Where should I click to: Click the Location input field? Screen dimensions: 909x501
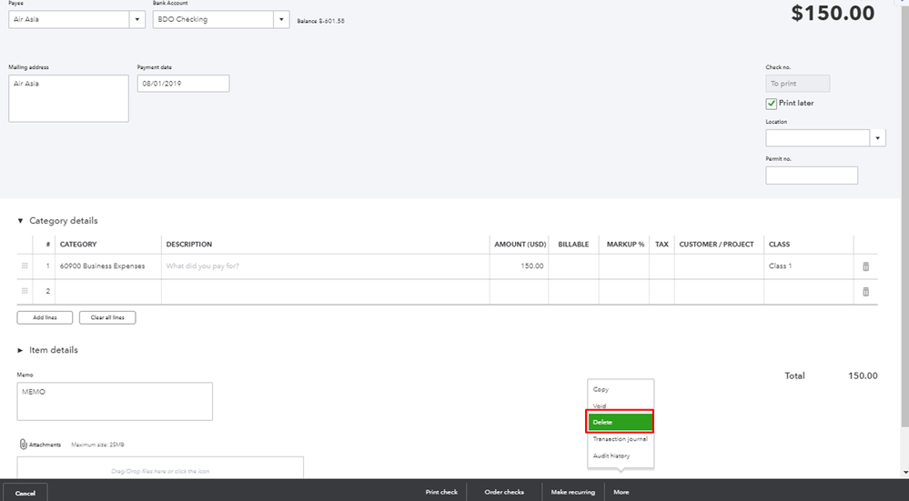click(x=818, y=138)
